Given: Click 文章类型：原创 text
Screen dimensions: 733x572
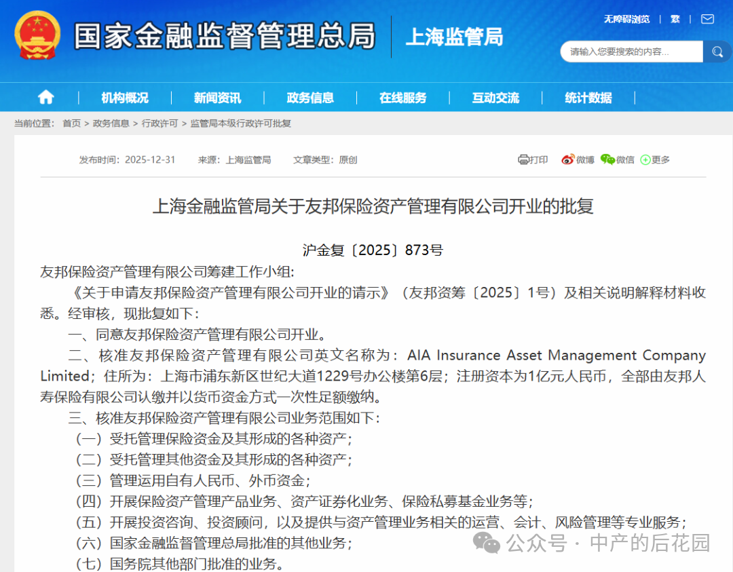Looking at the screenshot, I should [x=325, y=160].
